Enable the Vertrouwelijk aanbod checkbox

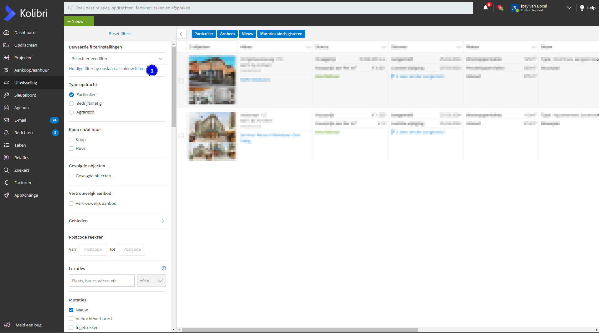point(71,204)
